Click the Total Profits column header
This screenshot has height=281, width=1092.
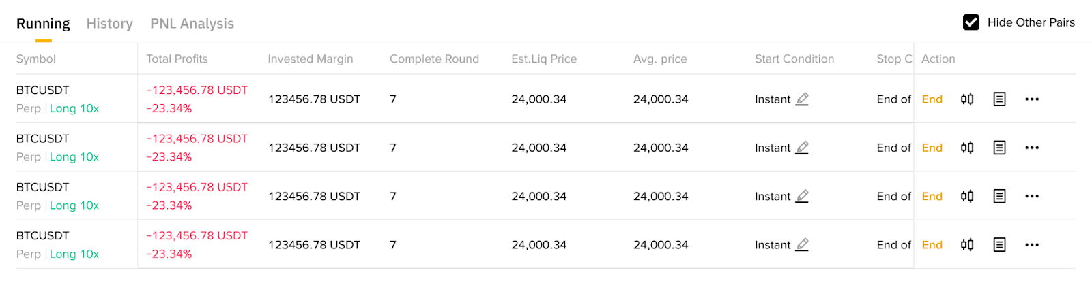tap(177, 59)
